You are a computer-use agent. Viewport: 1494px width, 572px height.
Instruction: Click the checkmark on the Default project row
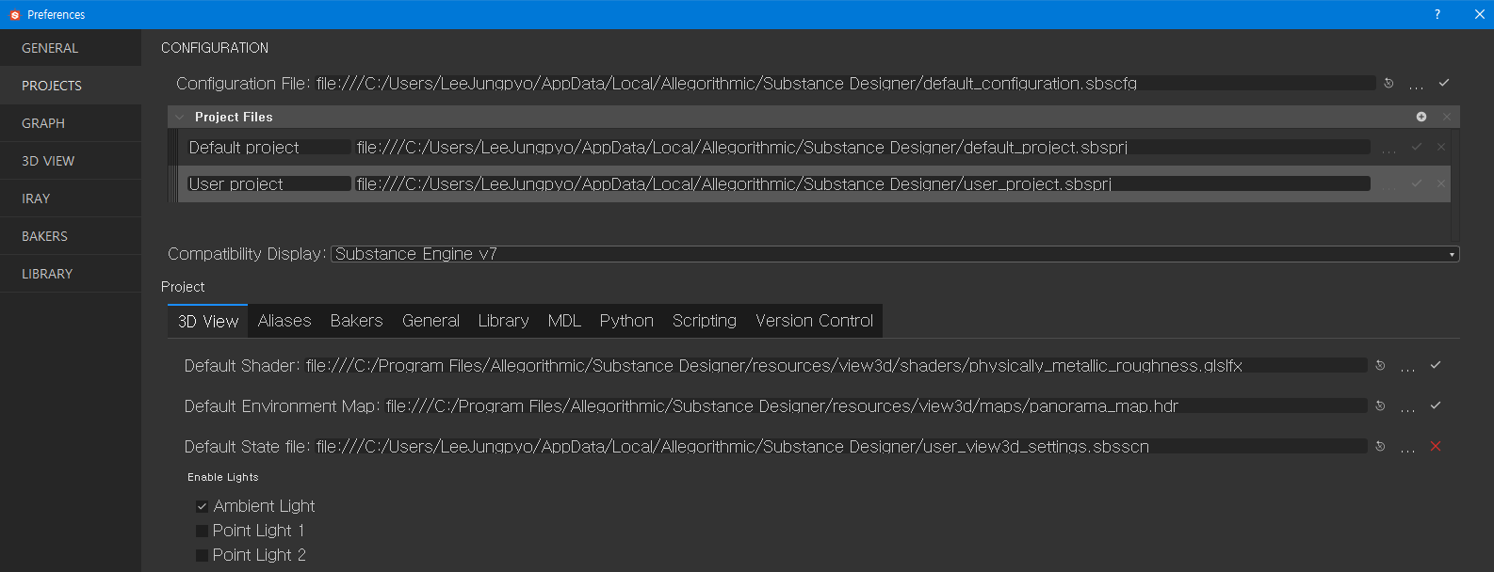click(1417, 147)
